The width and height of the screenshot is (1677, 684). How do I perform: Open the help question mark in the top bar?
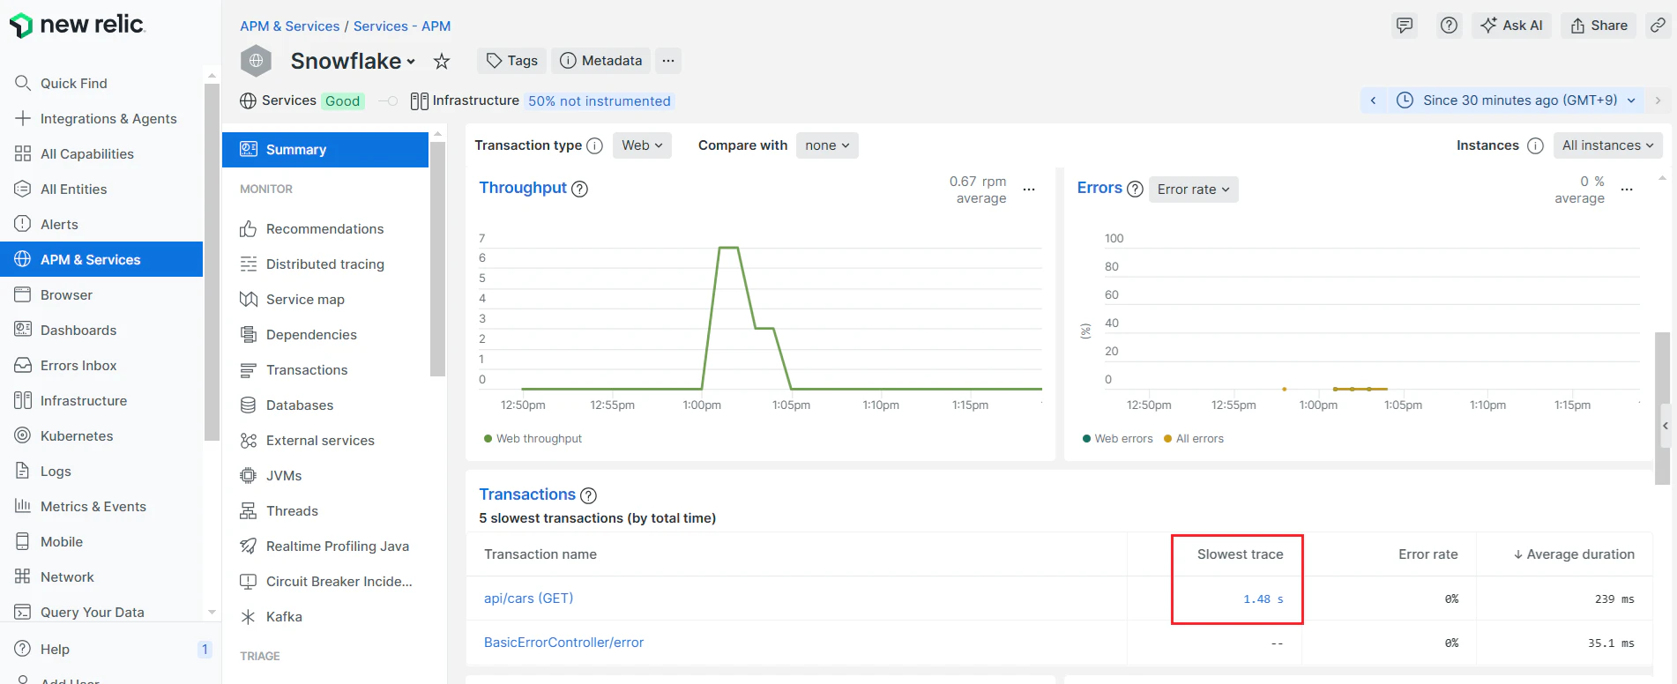[1449, 26]
